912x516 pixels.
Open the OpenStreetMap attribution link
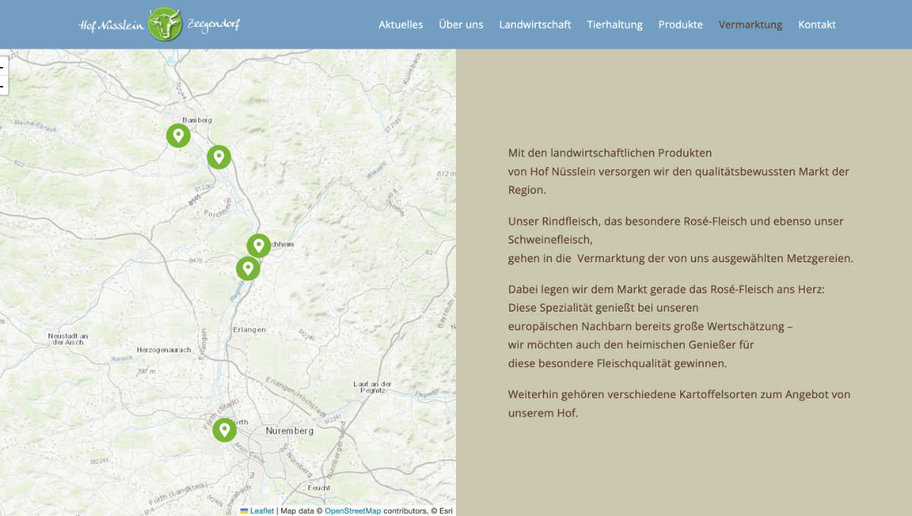click(x=353, y=511)
